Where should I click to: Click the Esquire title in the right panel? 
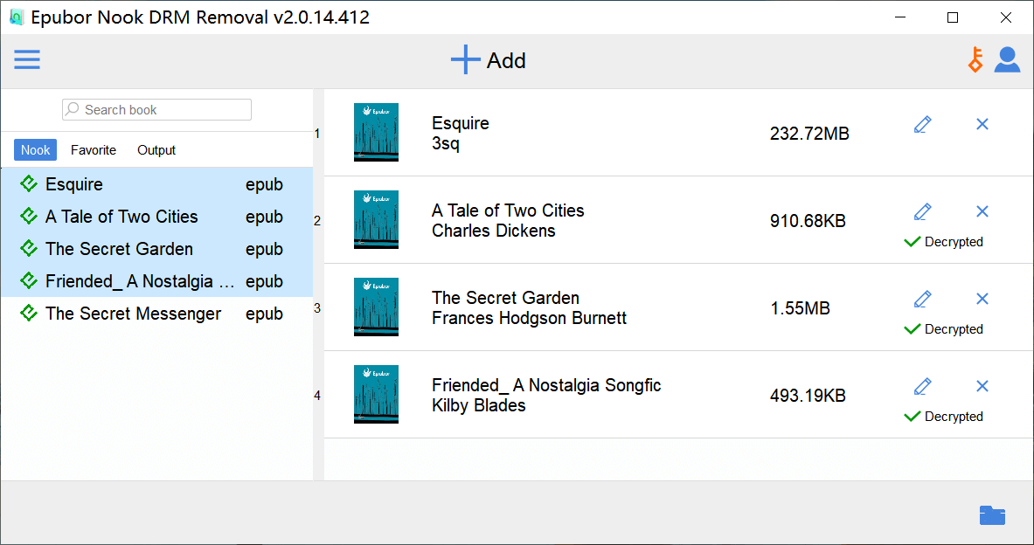click(x=461, y=123)
